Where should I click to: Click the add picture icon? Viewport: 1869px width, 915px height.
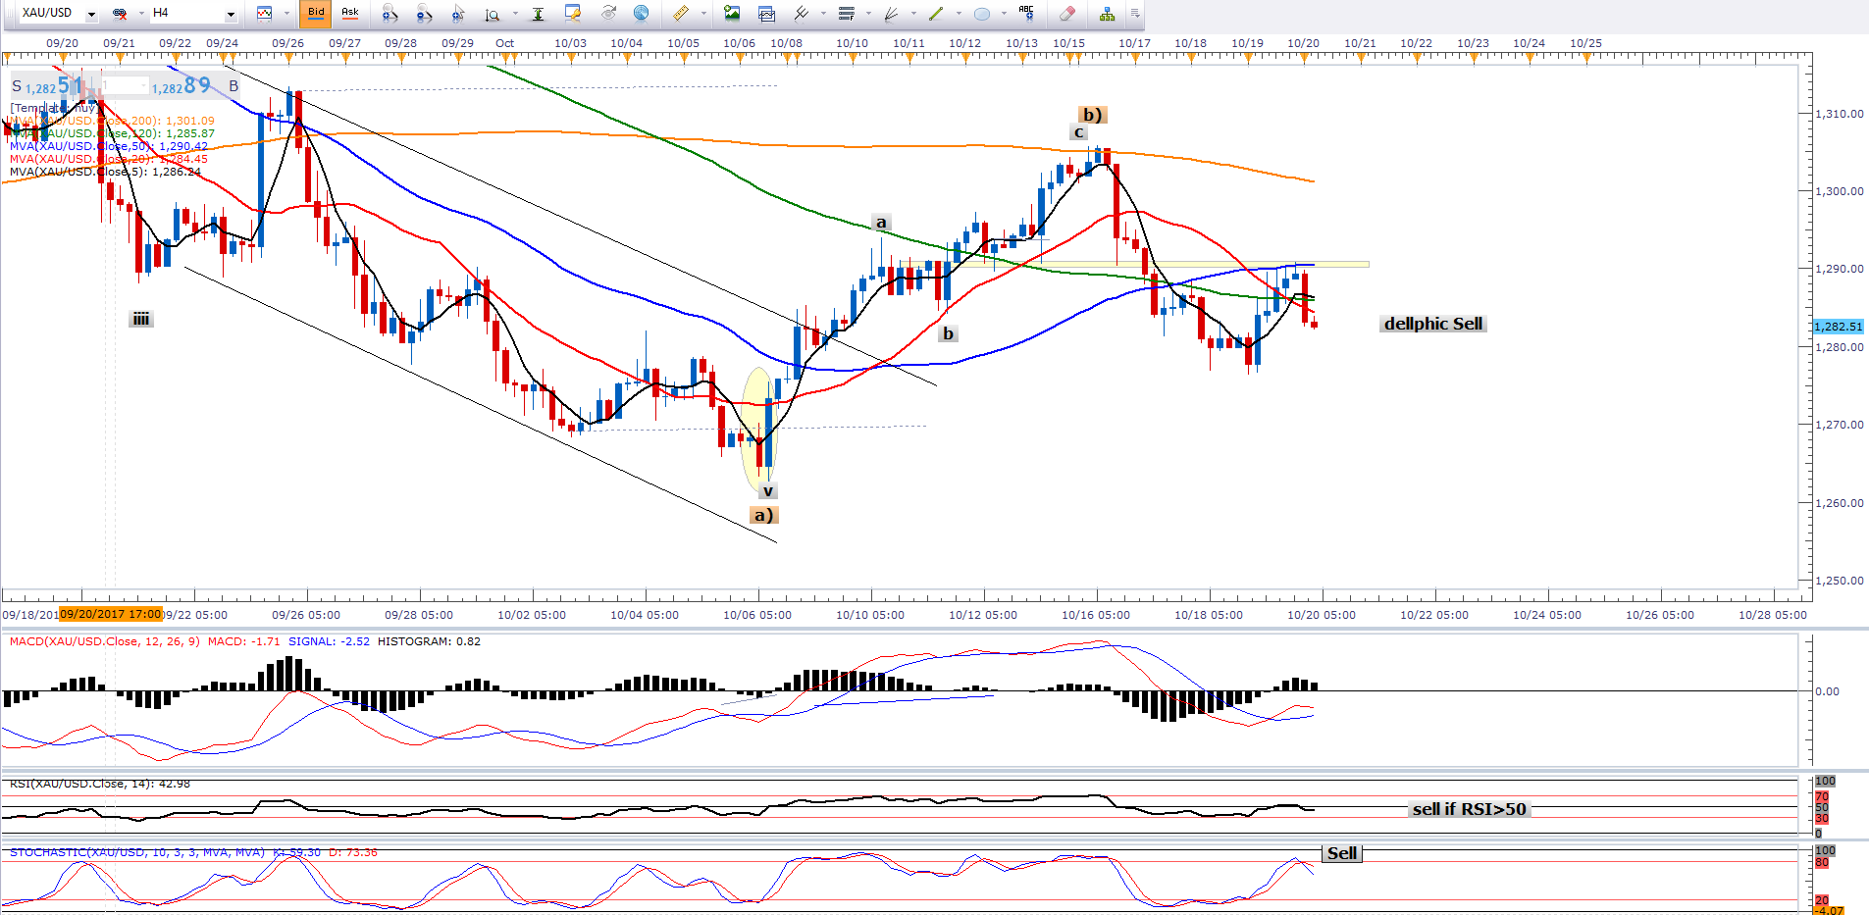732,14
